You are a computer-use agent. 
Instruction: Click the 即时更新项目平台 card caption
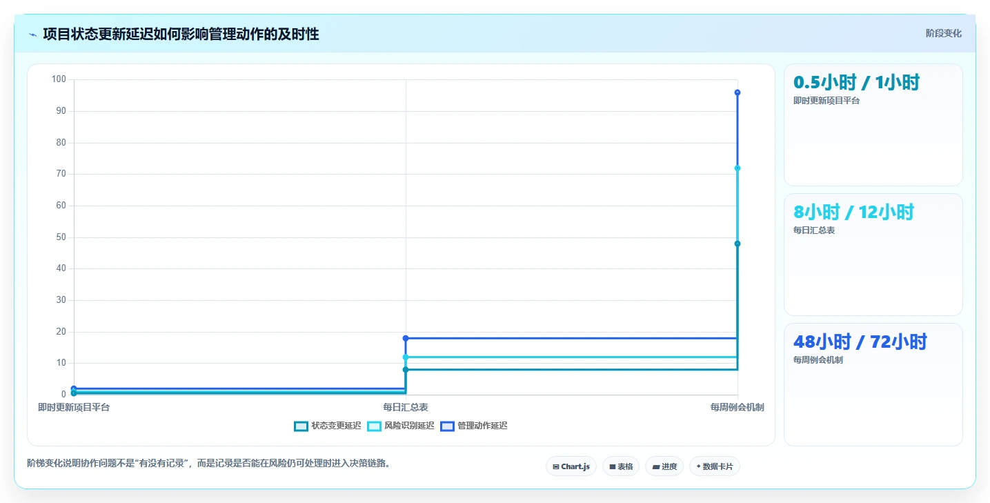[826, 101]
